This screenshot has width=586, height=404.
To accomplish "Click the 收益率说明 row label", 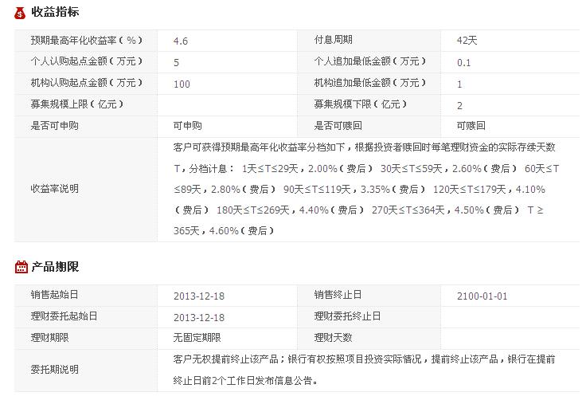I will [x=54, y=189].
